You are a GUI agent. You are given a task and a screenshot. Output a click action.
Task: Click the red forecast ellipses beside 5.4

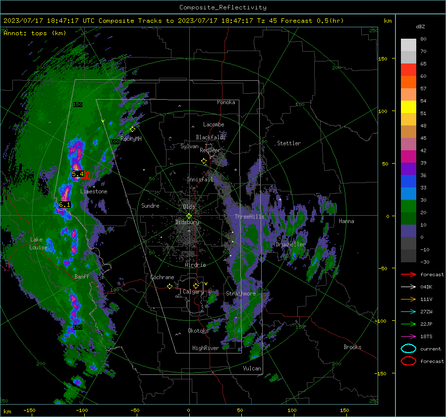[87, 175]
